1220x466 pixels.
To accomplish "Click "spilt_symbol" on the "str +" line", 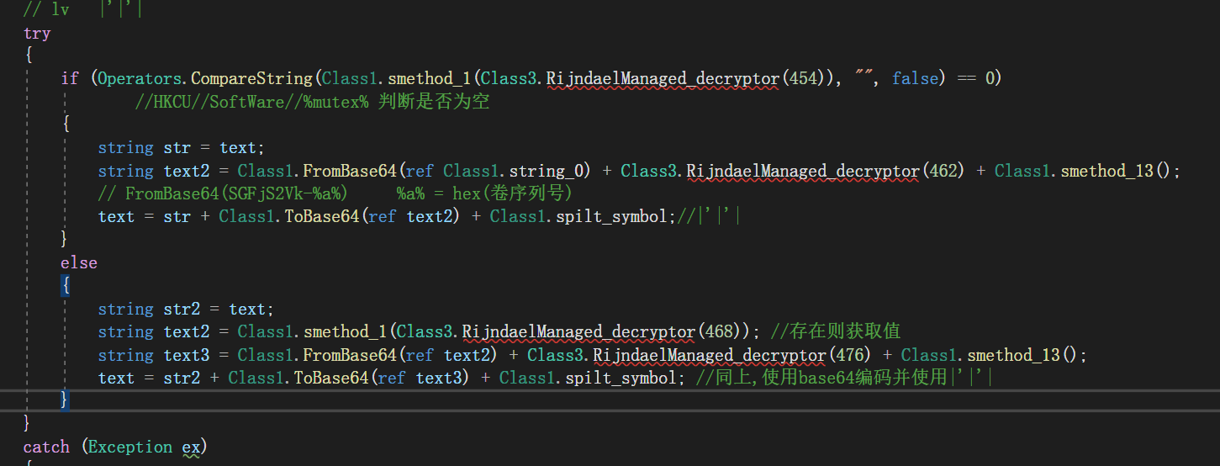I will (x=611, y=216).
